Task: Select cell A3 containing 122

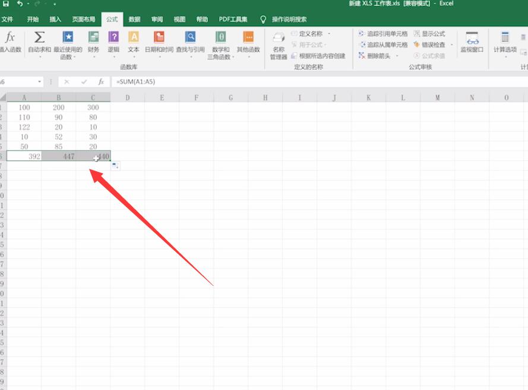Action: pos(24,127)
